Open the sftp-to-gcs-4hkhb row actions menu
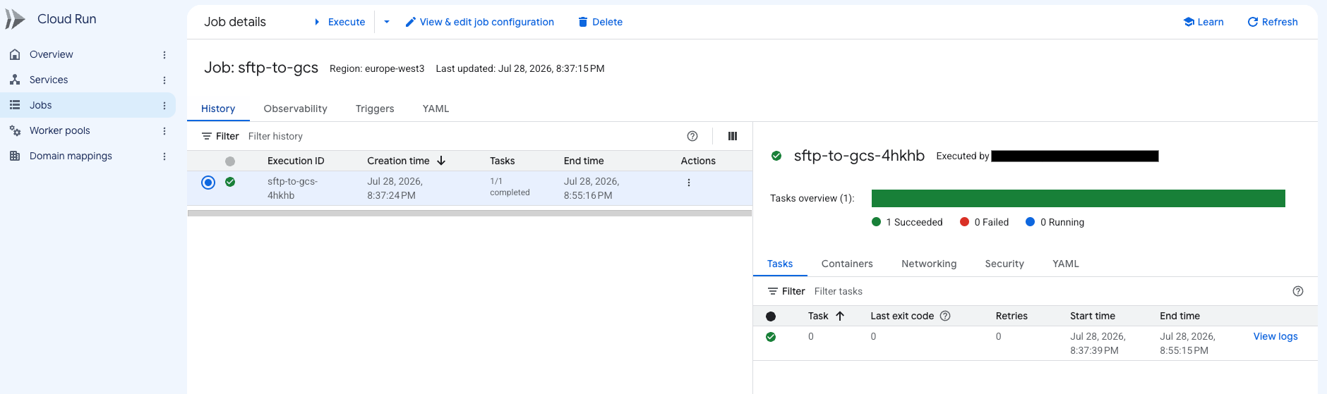The image size is (1327, 394). pos(689,183)
